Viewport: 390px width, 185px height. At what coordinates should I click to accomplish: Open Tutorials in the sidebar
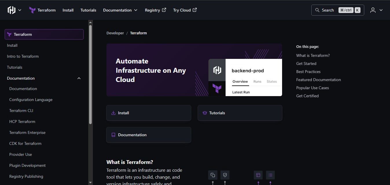pos(14,67)
